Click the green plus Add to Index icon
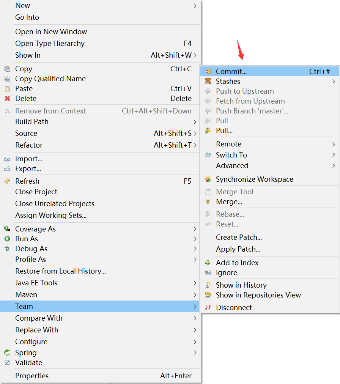 coord(208,263)
